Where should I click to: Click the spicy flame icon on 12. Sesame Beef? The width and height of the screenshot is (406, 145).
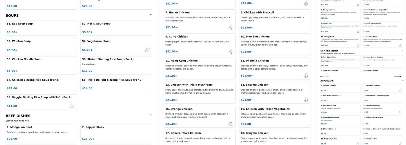[x=400, y=45]
